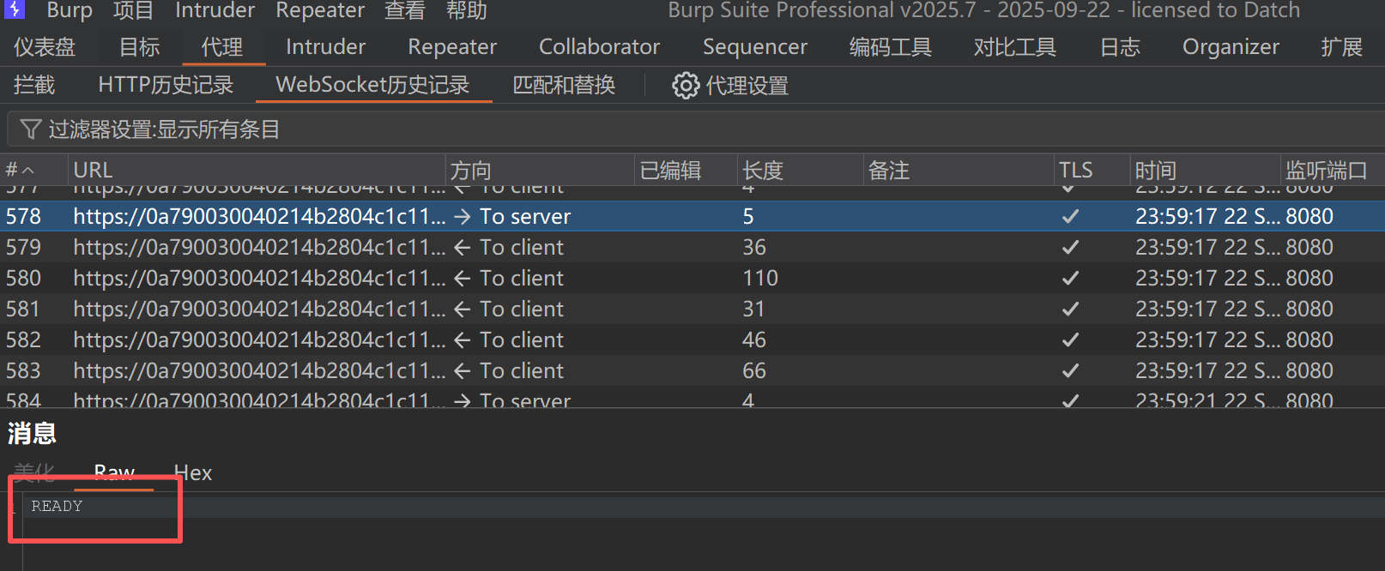
Task: Select history row 583 with length 66
Action: pyautogui.click(x=692, y=371)
